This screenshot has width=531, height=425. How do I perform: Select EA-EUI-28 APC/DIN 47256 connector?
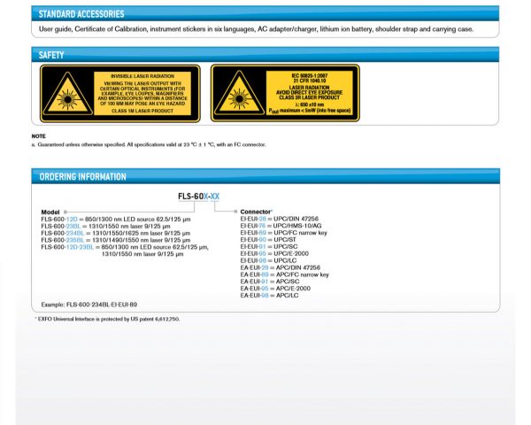click(x=281, y=267)
